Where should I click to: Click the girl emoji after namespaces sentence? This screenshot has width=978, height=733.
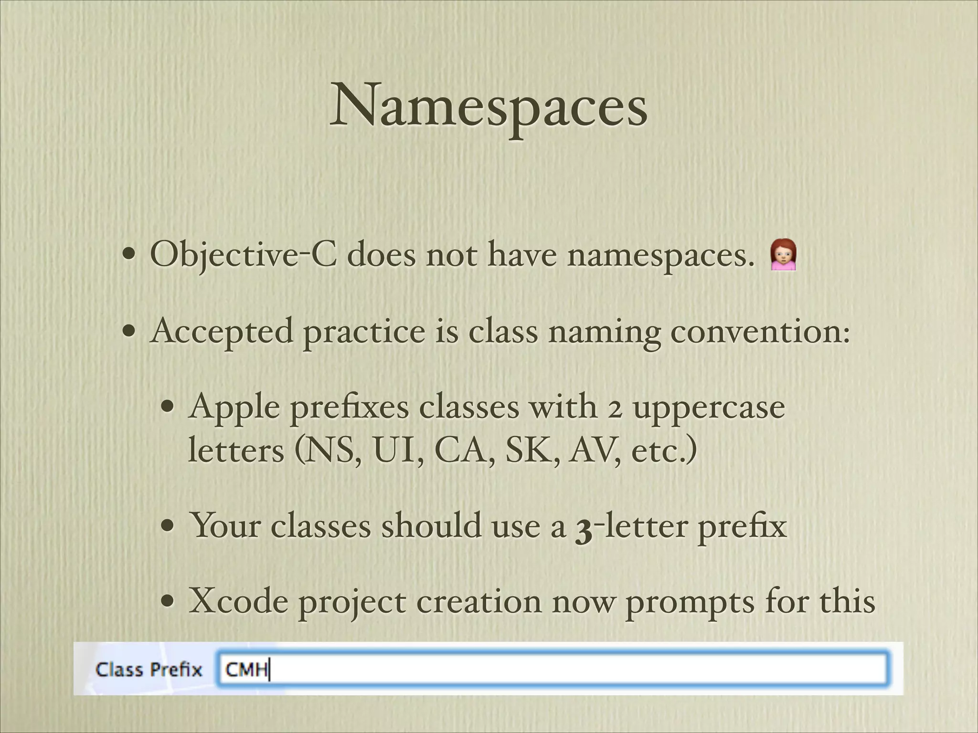783,256
